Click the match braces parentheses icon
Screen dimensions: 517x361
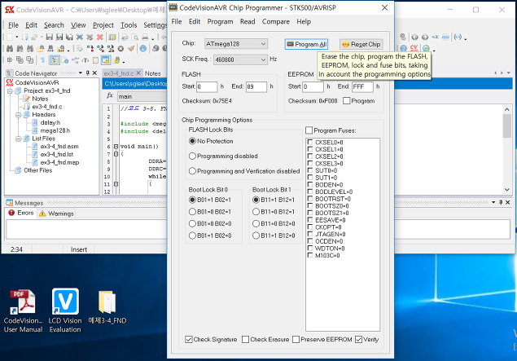458,37
